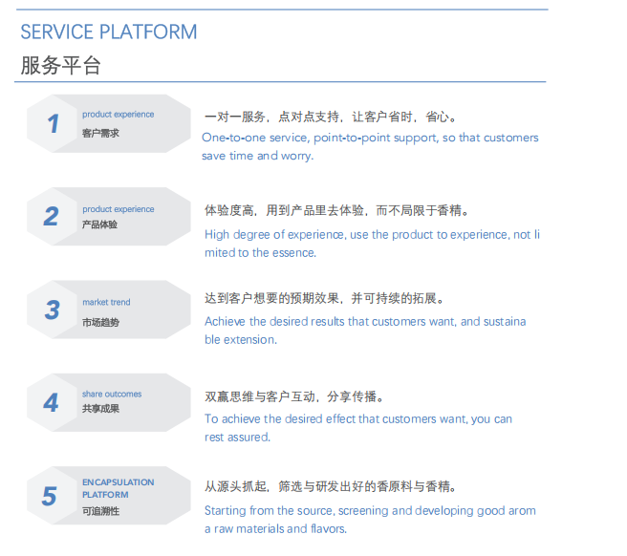
Task: Click the 服务平台 Chinese title
Action: [x=60, y=65]
